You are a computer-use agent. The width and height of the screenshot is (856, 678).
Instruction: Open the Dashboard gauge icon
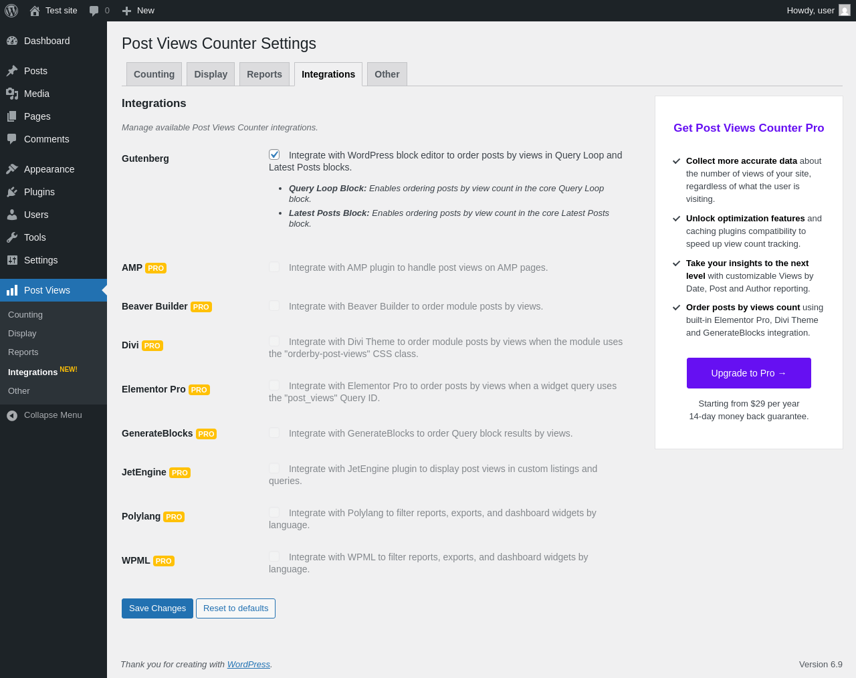12,41
